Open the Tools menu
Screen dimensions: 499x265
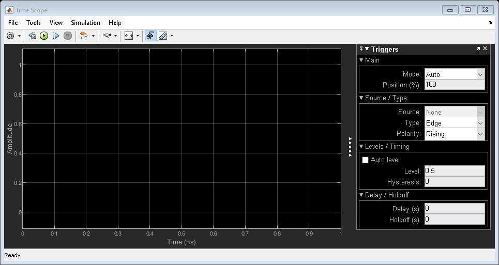coord(34,23)
